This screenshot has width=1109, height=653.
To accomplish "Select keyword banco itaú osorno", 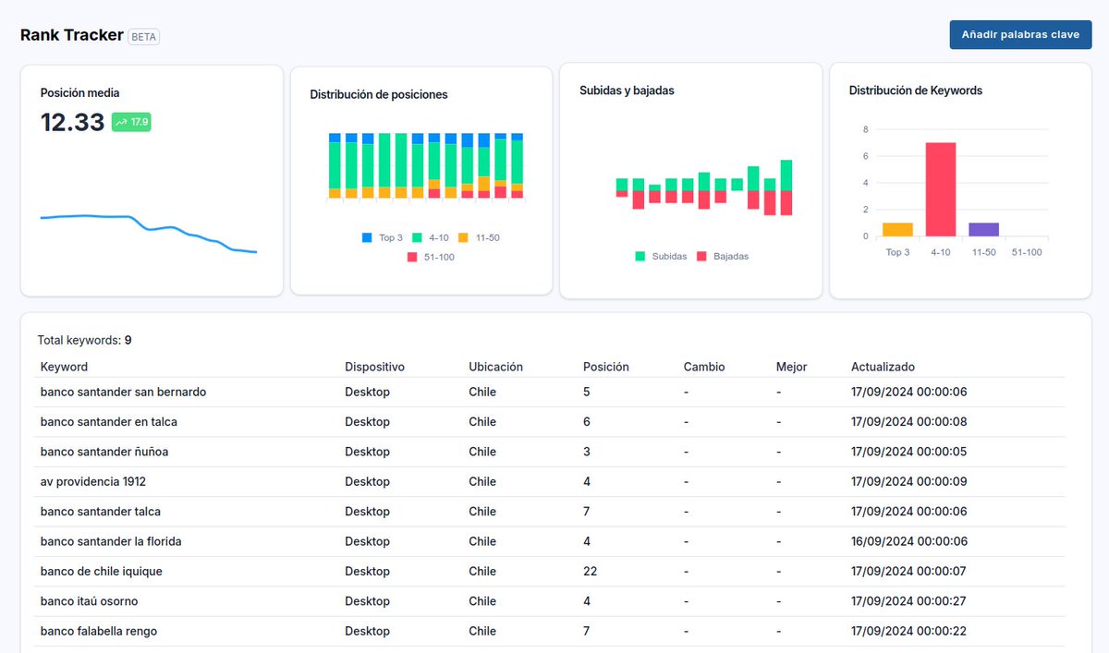I will tap(90, 601).
